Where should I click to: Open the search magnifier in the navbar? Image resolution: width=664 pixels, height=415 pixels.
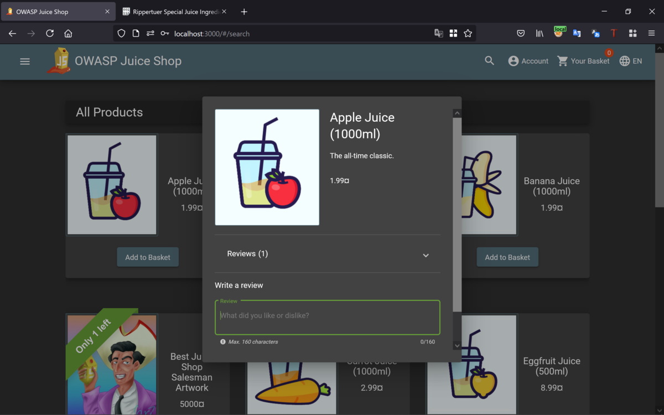(489, 61)
